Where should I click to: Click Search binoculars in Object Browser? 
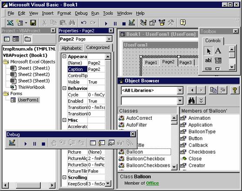[192, 101]
